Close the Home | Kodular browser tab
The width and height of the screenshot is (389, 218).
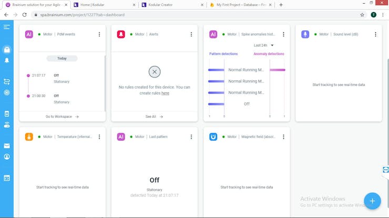click(x=134, y=5)
